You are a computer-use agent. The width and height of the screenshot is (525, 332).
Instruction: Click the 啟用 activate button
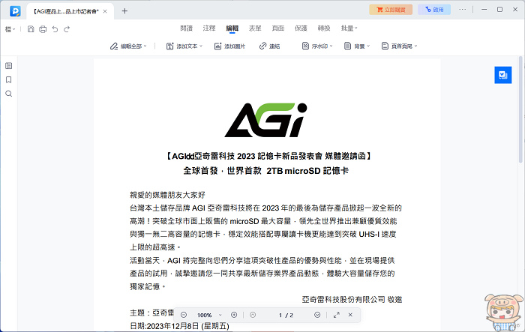434,10
